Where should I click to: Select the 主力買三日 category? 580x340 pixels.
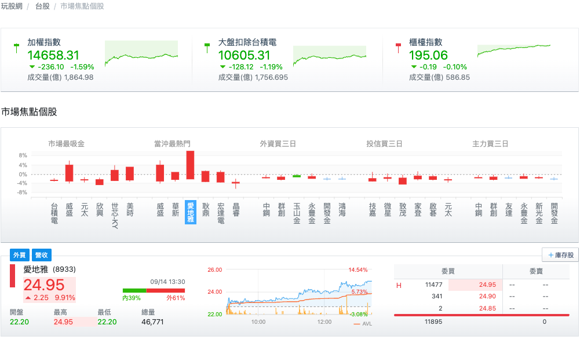(x=490, y=143)
